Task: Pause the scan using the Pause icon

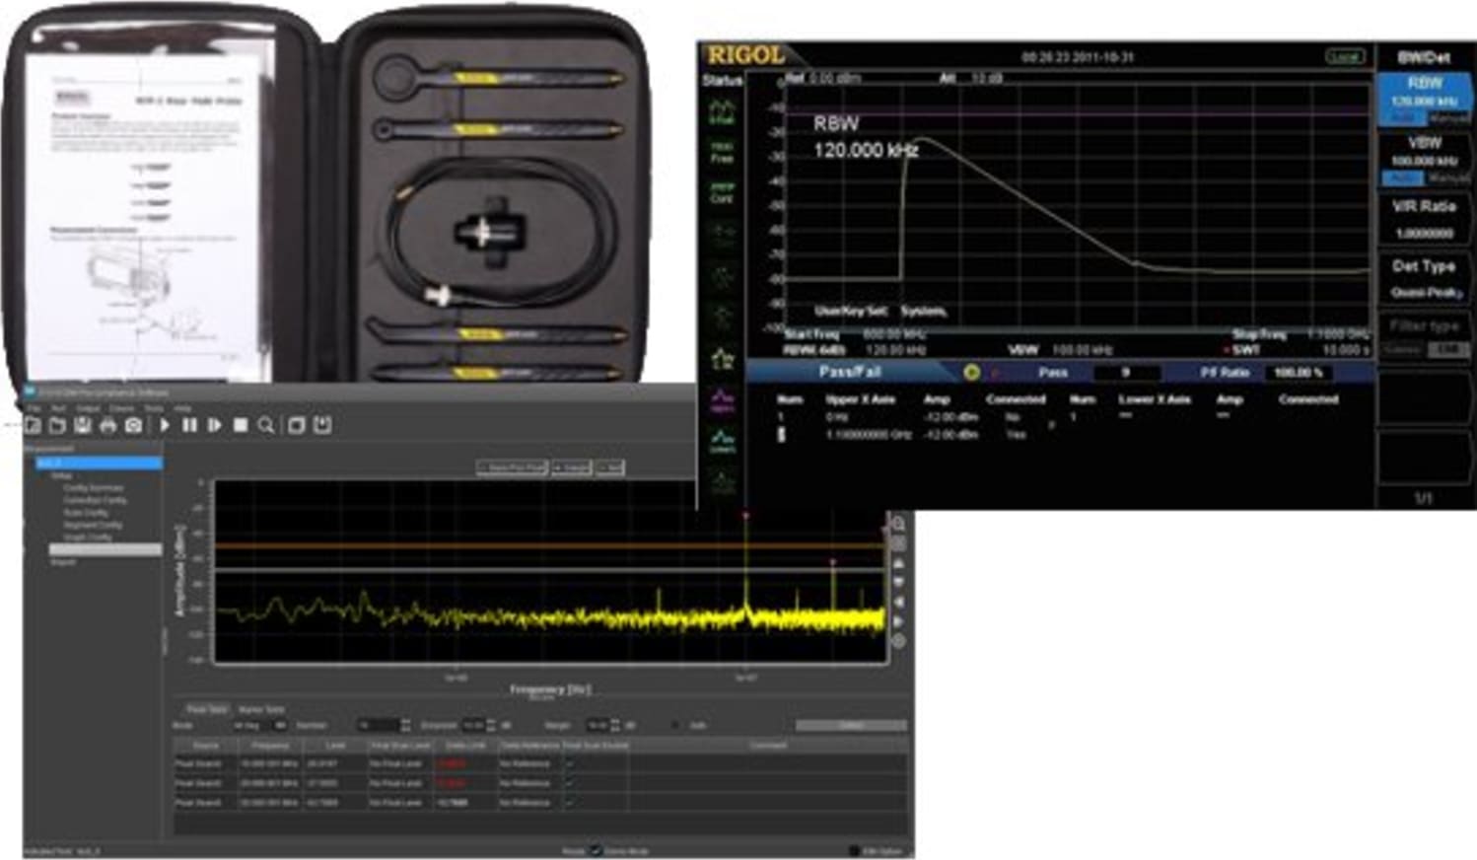Action: (x=189, y=425)
